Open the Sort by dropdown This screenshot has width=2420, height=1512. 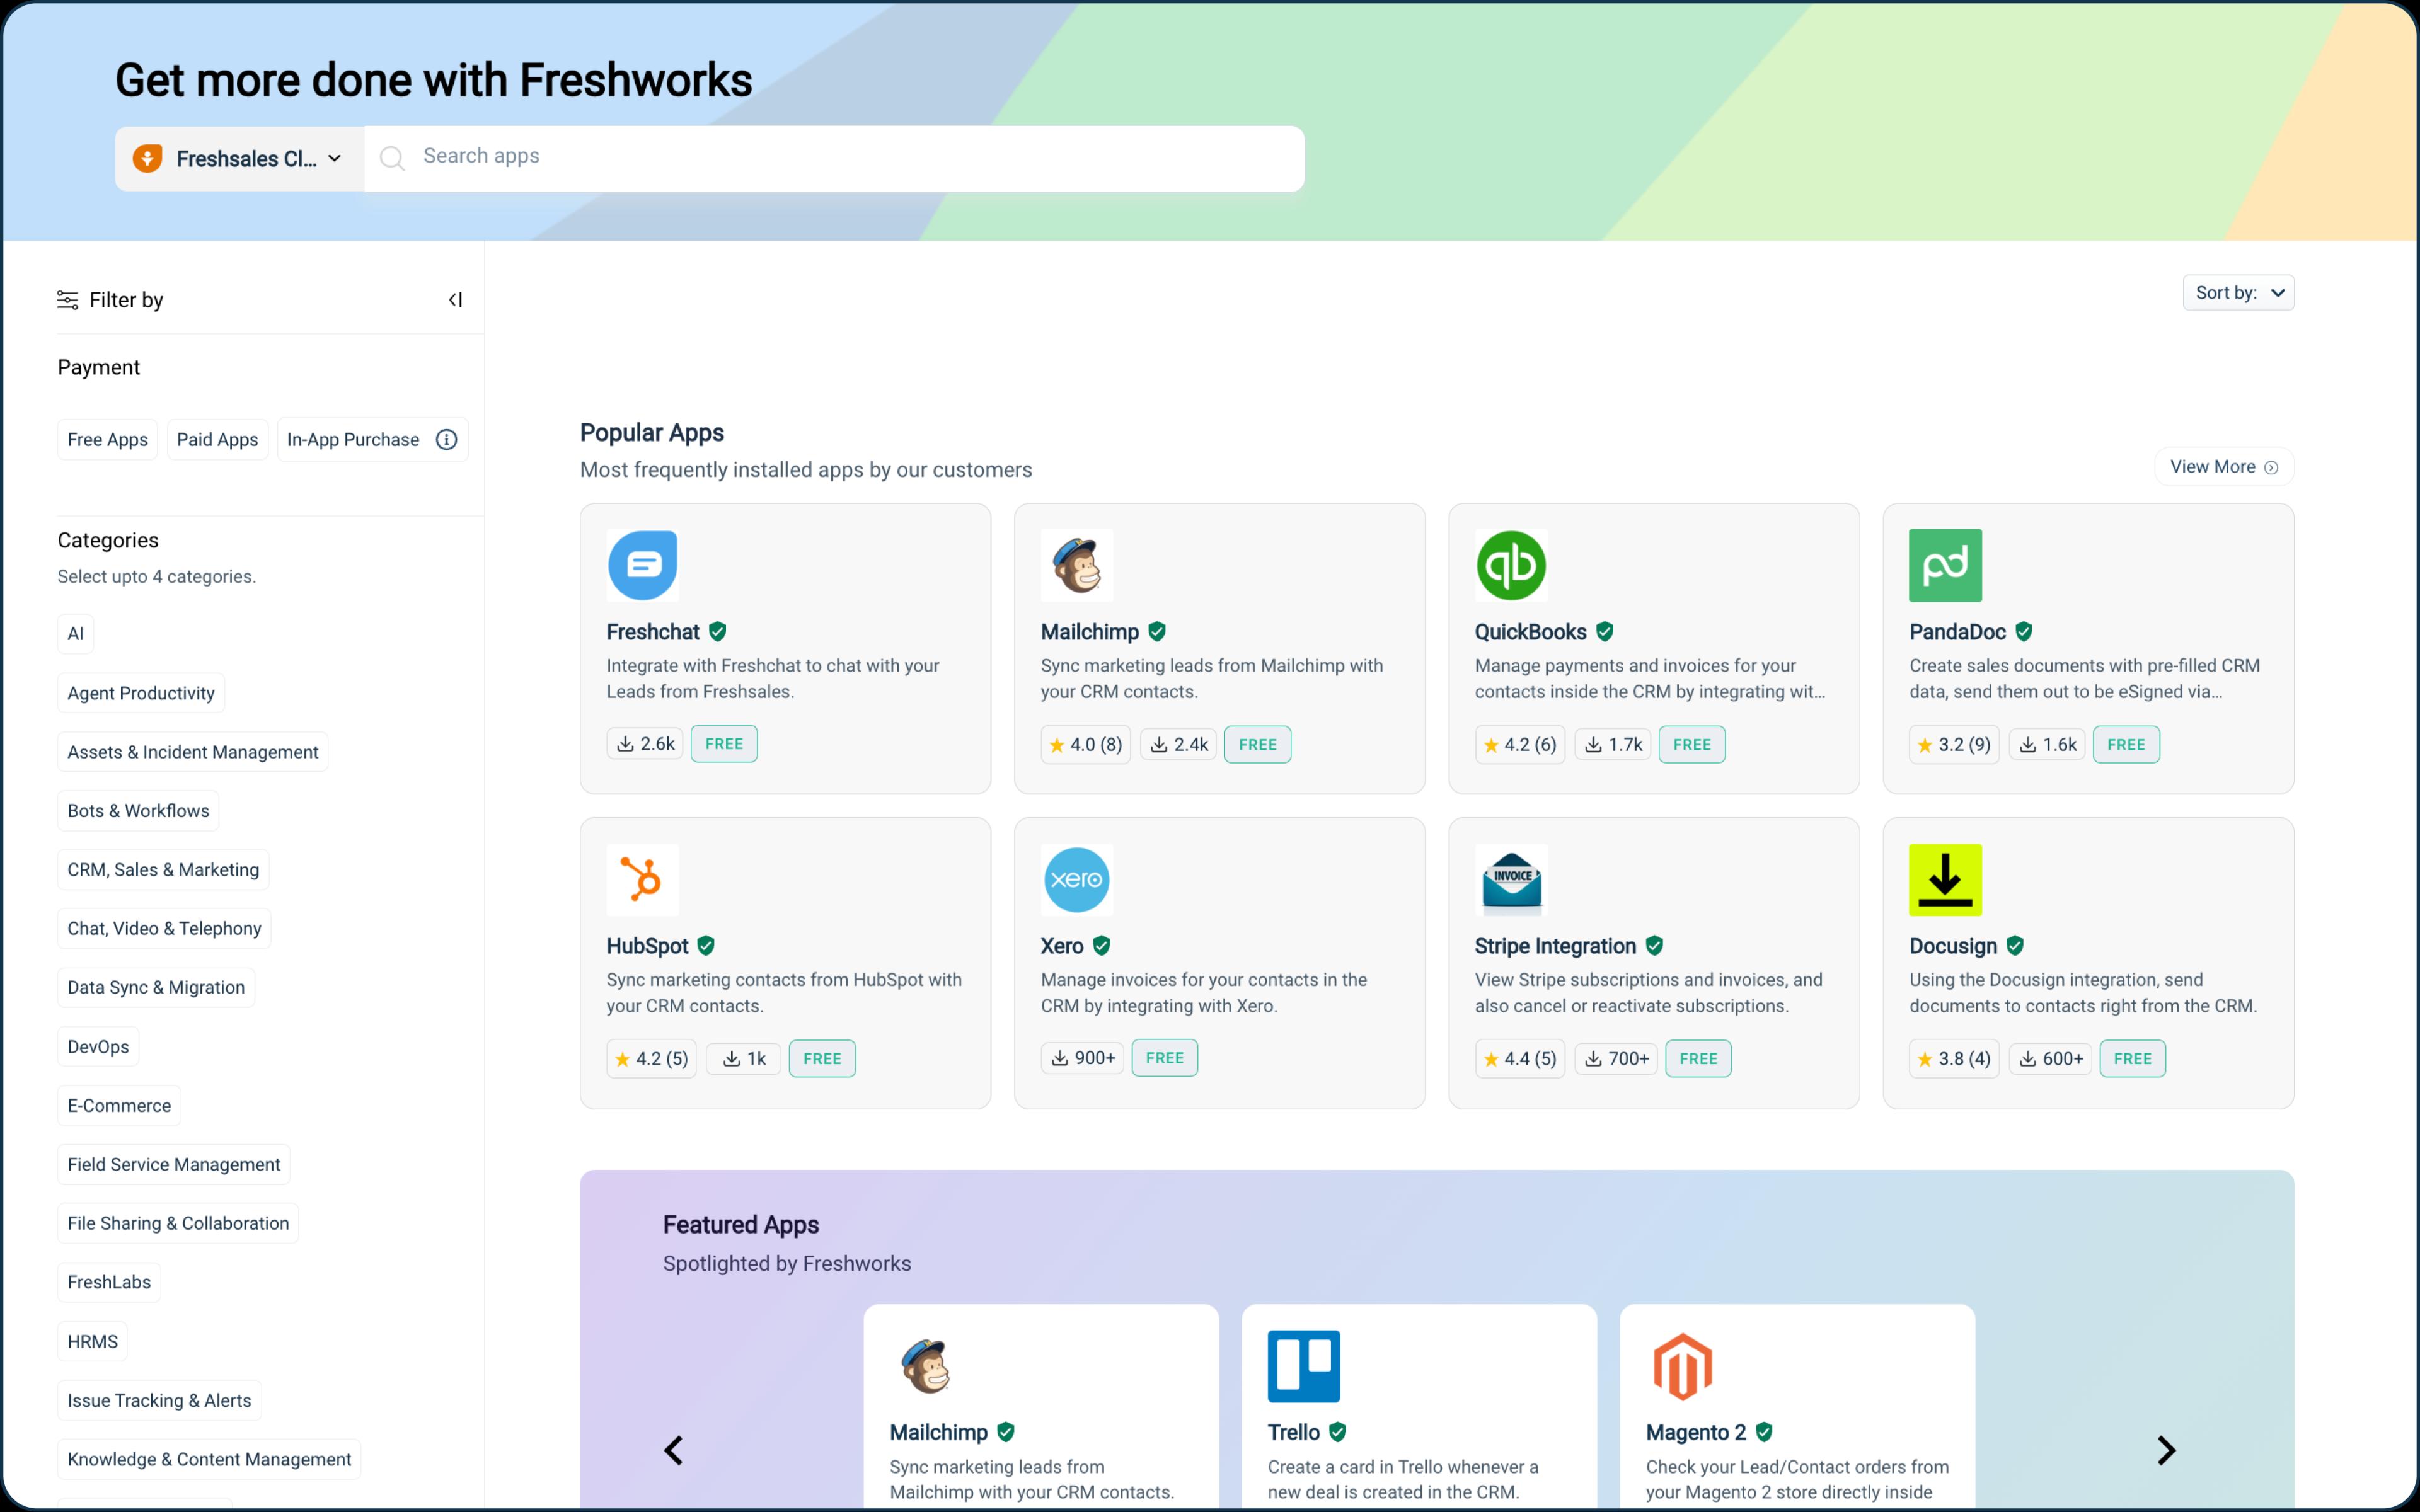(2238, 293)
